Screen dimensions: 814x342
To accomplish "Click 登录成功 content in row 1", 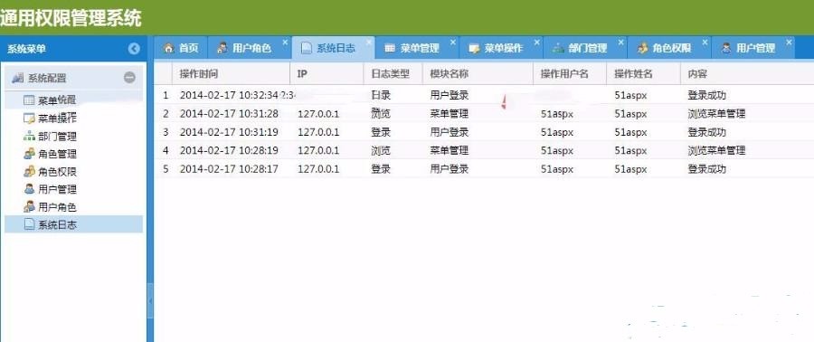I will click(x=706, y=96).
